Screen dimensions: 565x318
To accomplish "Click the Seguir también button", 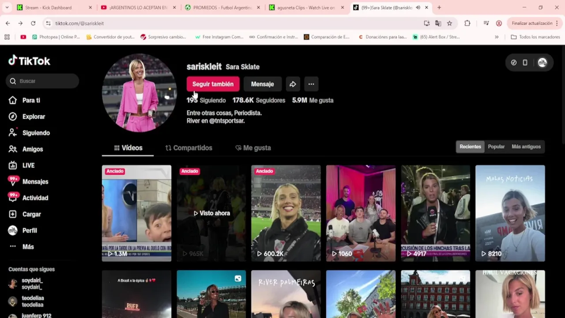I will (x=213, y=84).
